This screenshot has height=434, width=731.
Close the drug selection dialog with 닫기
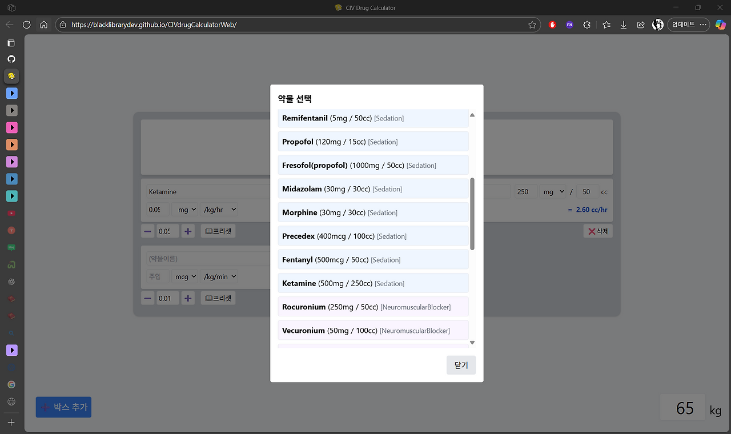click(x=461, y=365)
